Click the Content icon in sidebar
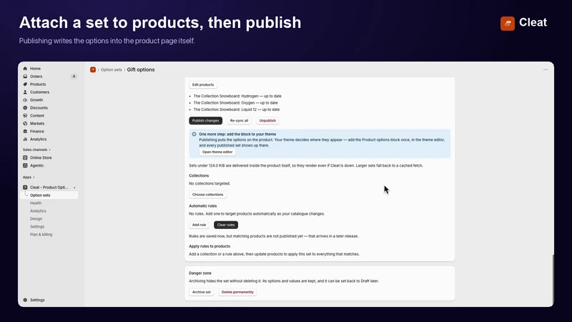Viewport: 572px width, 322px height. tap(25, 116)
